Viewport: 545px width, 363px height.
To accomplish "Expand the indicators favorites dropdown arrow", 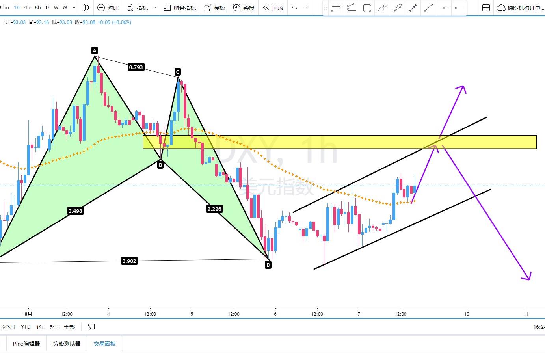I will [x=156, y=7].
